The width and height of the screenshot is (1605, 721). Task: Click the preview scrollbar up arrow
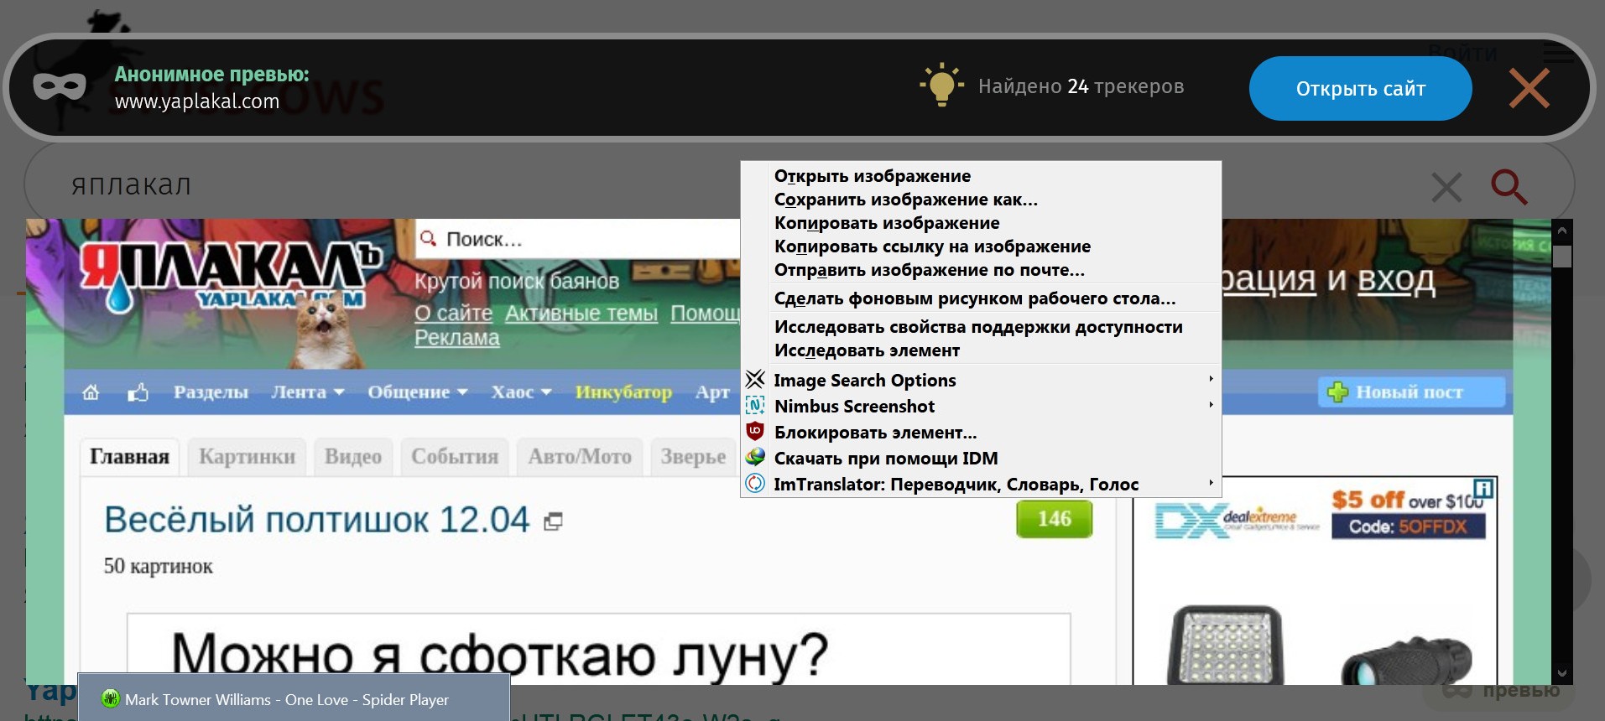click(x=1561, y=230)
